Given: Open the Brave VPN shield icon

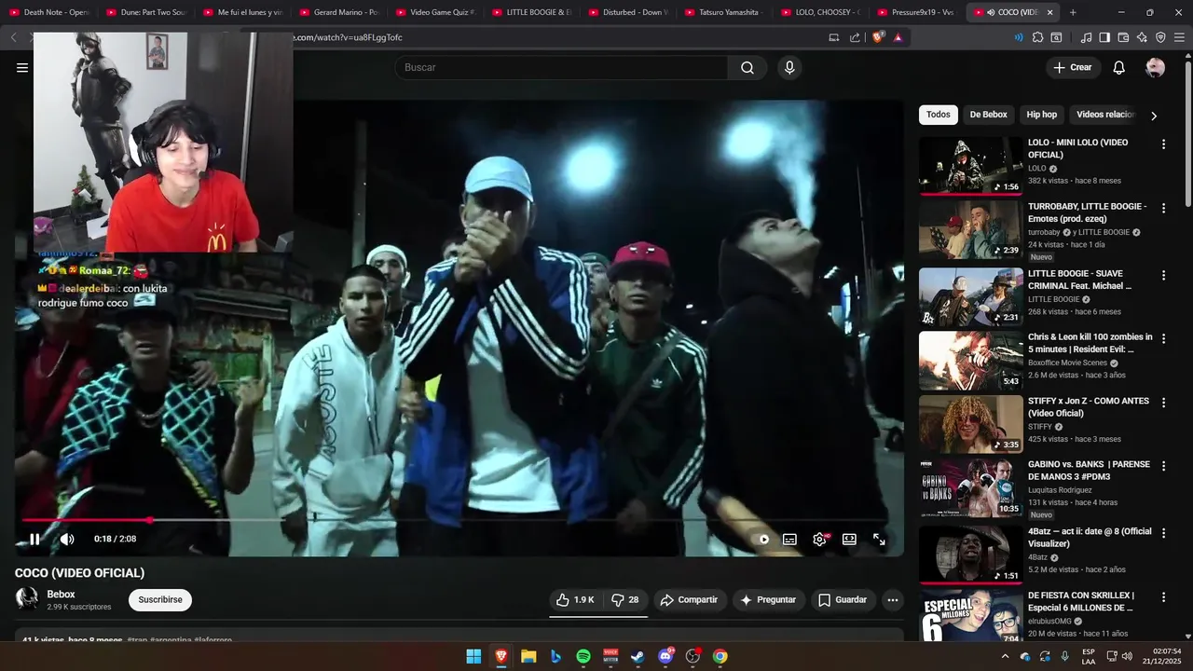Looking at the screenshot, I should (1160, 37).
